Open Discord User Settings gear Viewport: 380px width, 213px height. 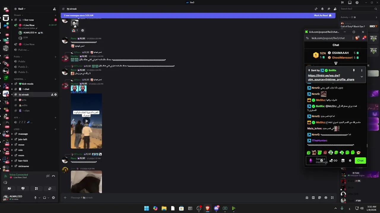[53, 198]
